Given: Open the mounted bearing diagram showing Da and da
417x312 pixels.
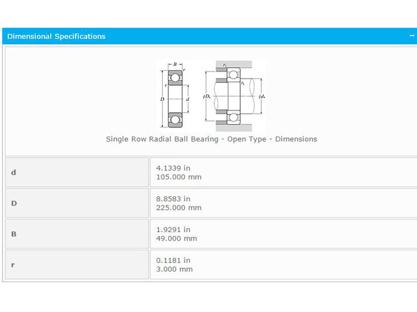Looking at the screenshot, I should pos(234,96).
